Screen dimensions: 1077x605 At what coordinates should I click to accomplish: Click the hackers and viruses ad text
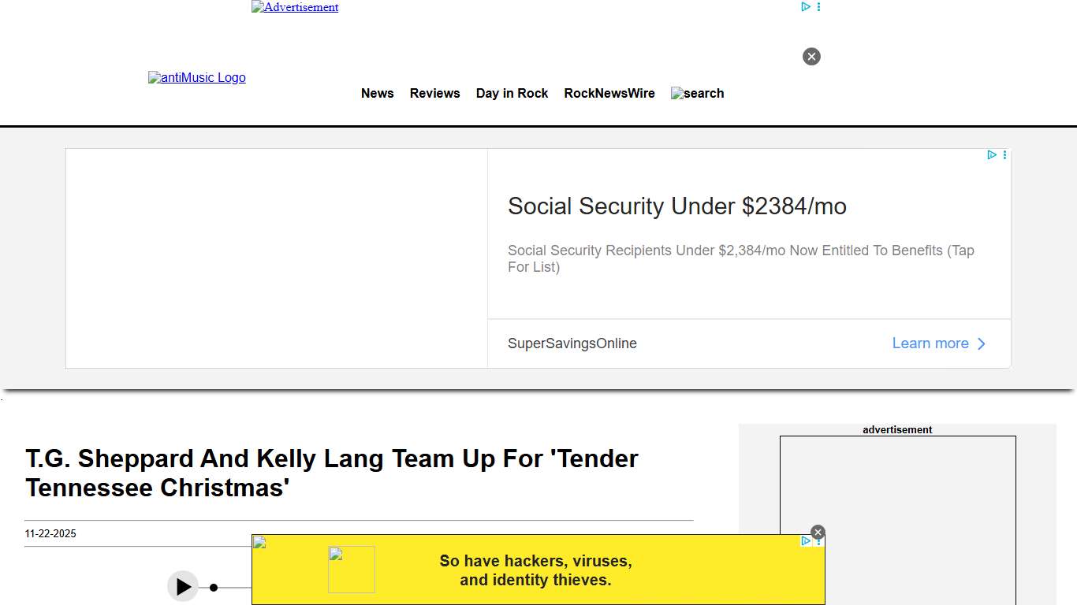pyautogui.click(x=535, y=570)
